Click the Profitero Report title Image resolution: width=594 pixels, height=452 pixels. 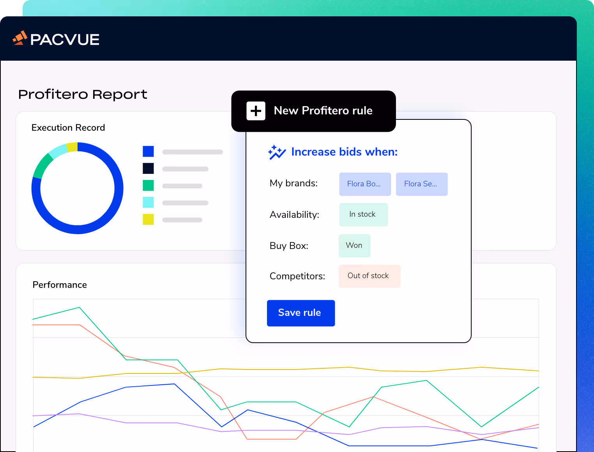pos(83,94)
